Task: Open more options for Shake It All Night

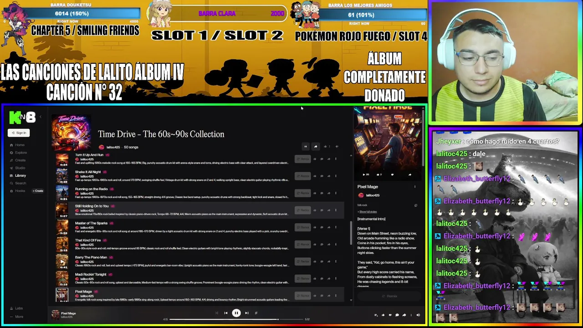Action: 336,176
